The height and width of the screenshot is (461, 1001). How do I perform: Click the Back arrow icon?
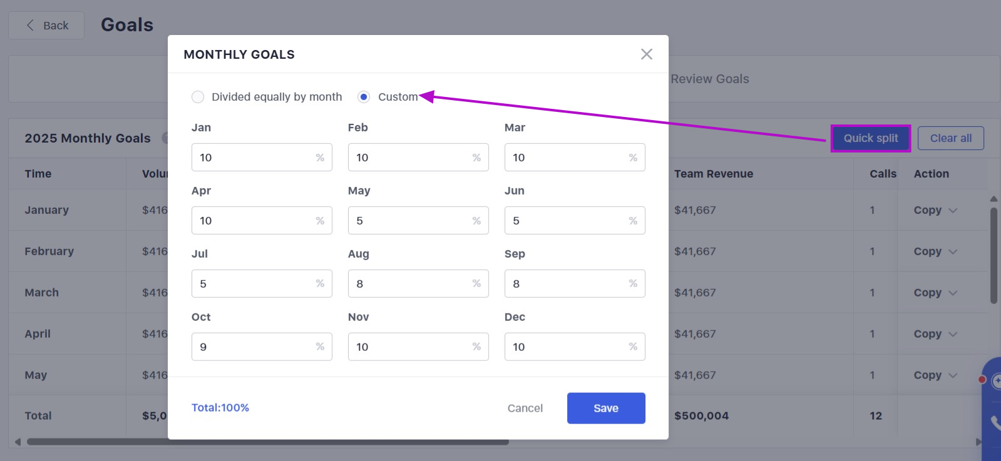click(x=30, y=26)
